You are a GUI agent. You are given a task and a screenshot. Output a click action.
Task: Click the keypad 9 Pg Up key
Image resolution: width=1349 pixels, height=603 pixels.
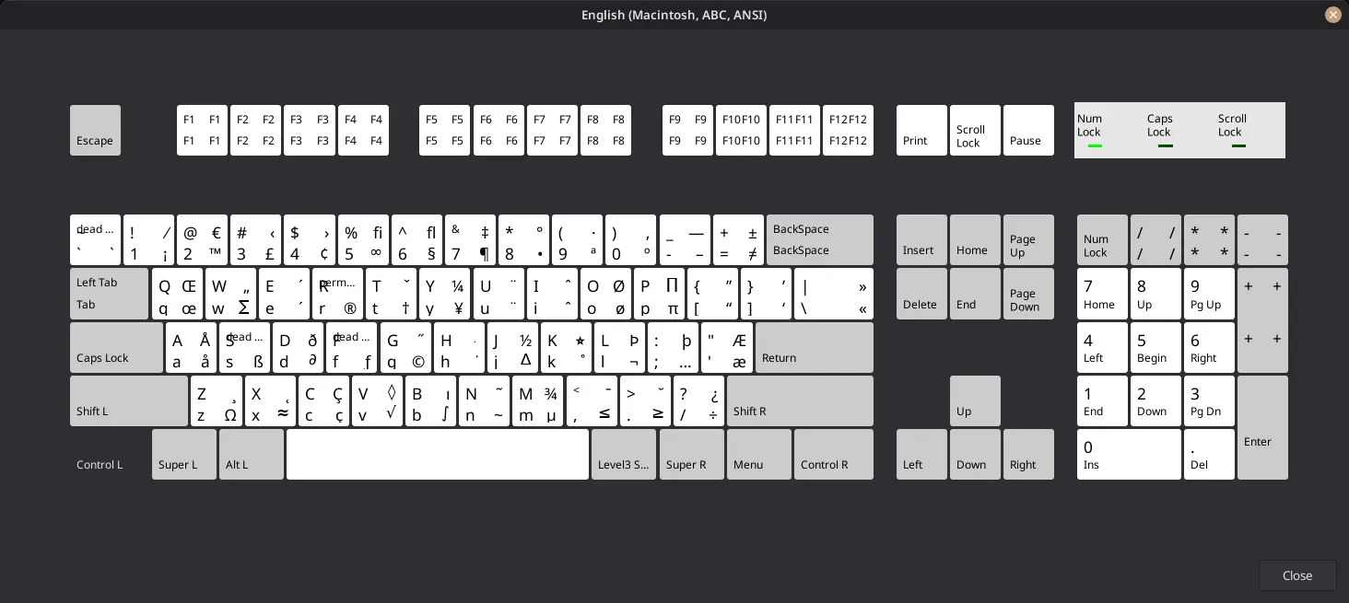coord(1209,294)
